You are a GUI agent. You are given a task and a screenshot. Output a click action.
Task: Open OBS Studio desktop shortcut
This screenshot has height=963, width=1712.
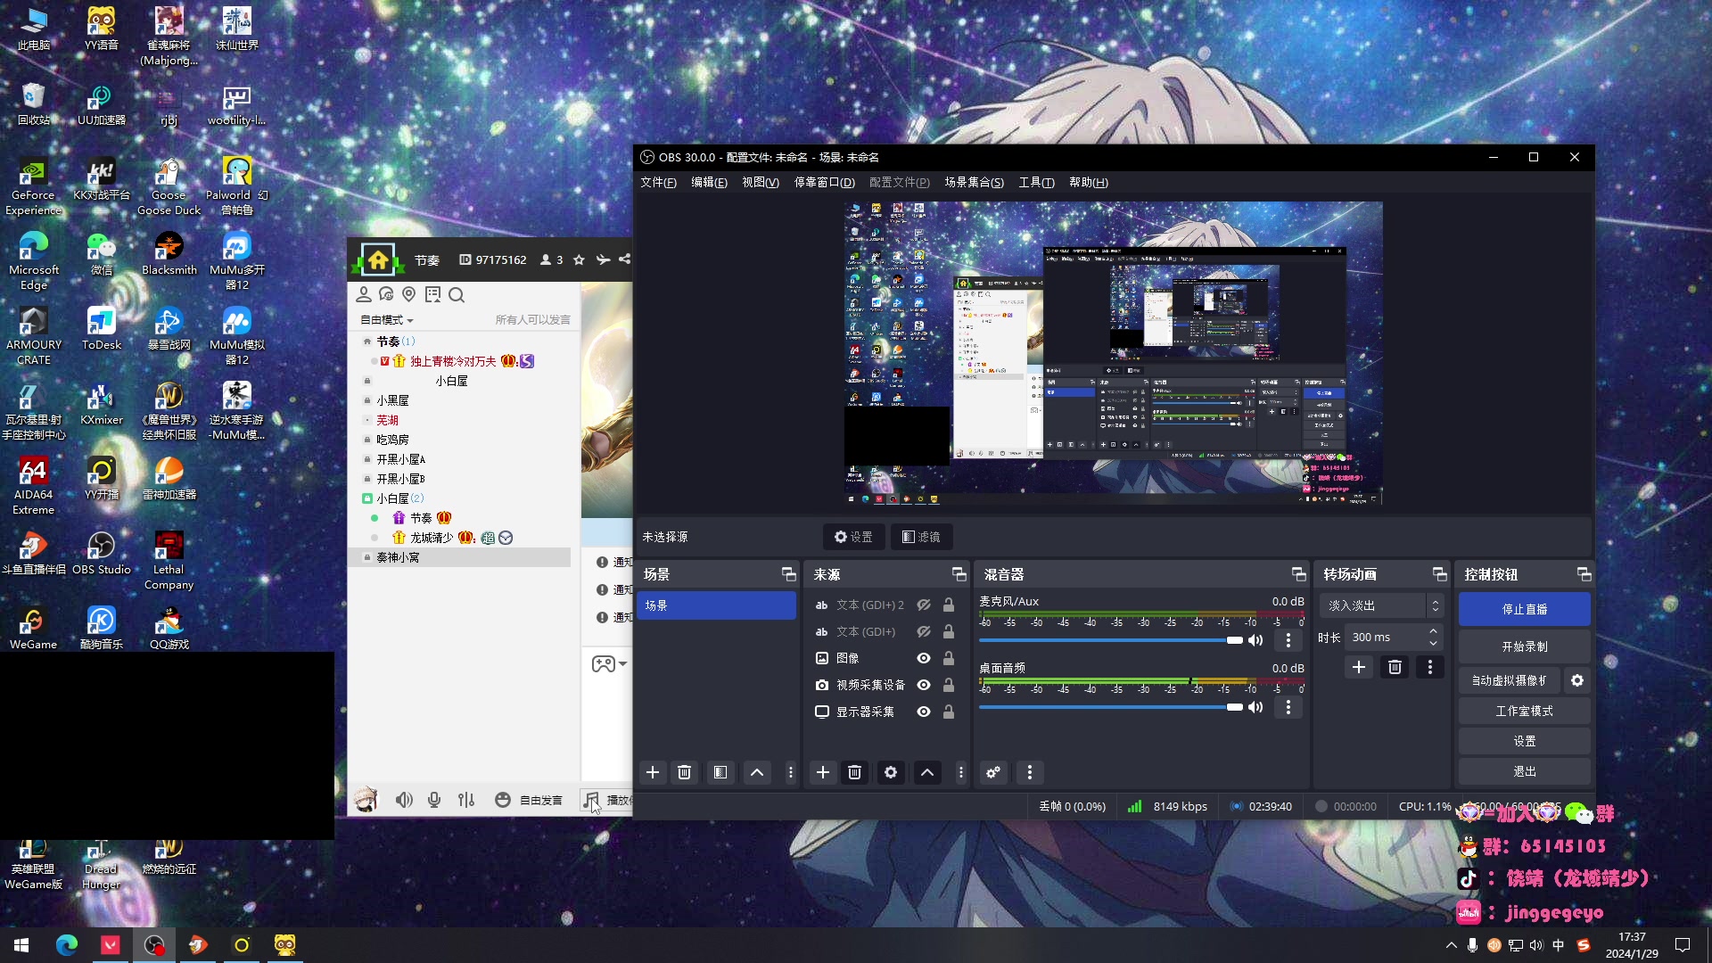point(101,553)
